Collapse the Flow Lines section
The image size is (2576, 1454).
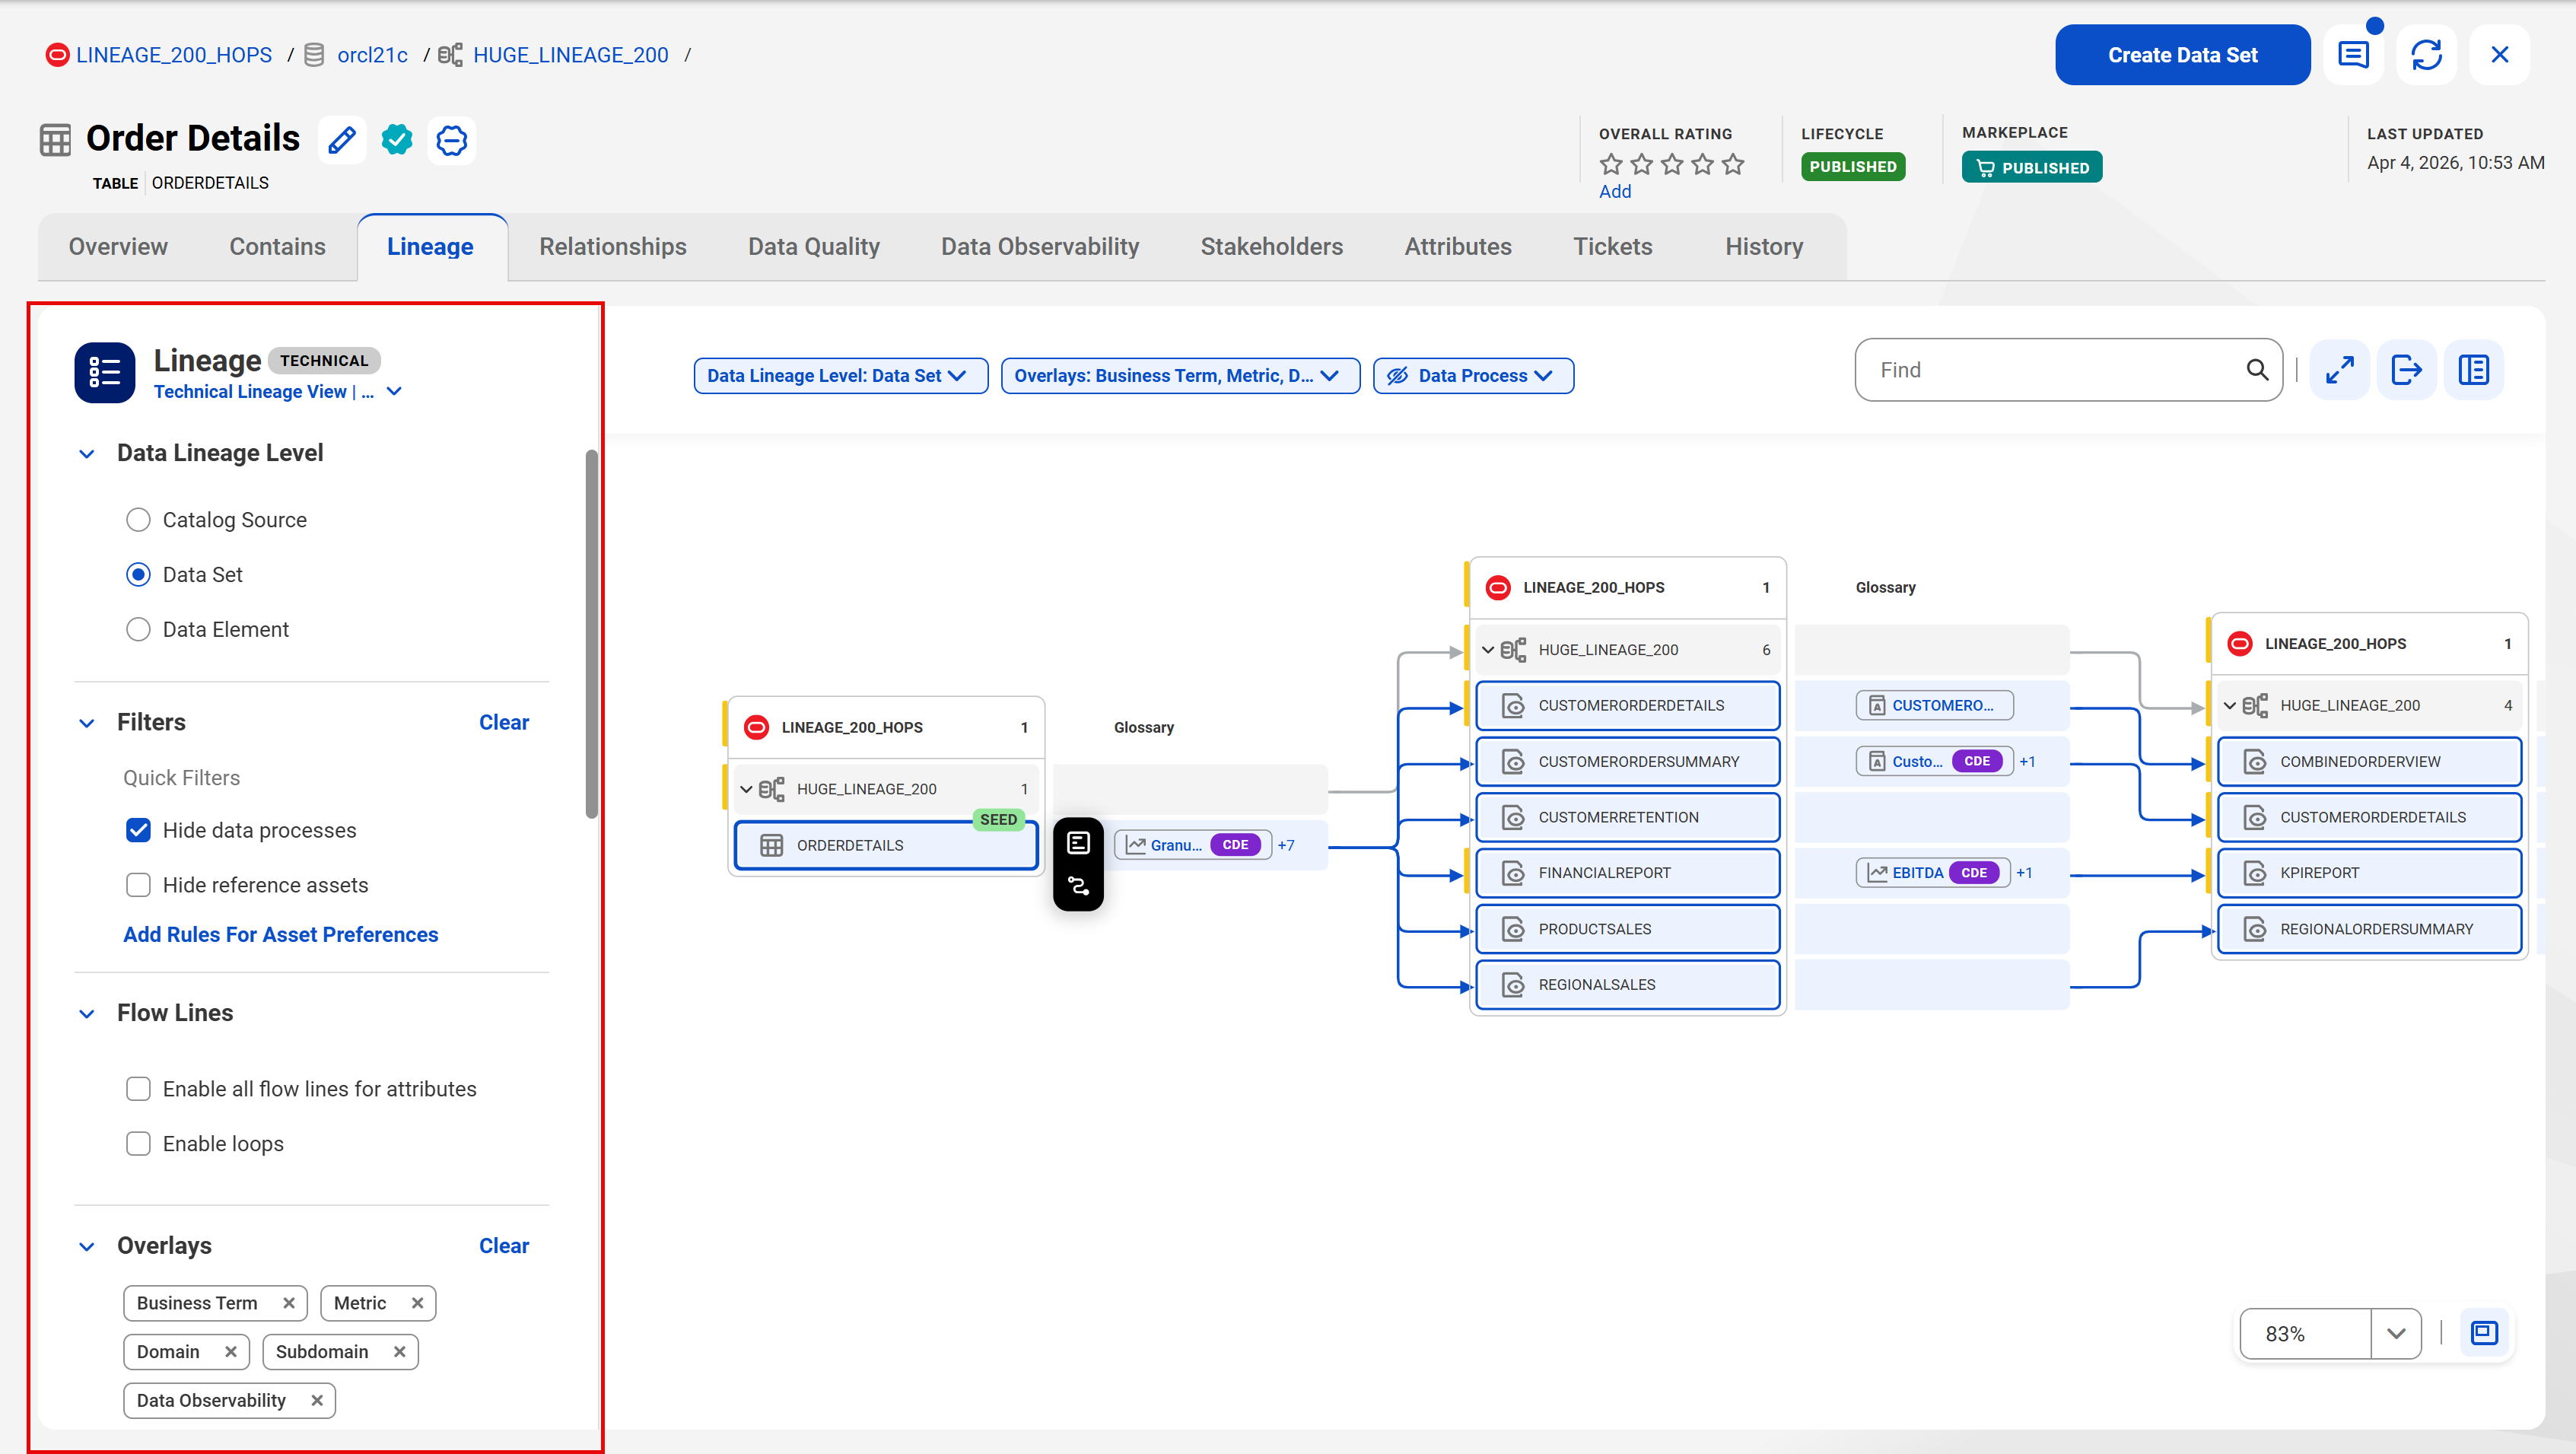pos(87,1014)
